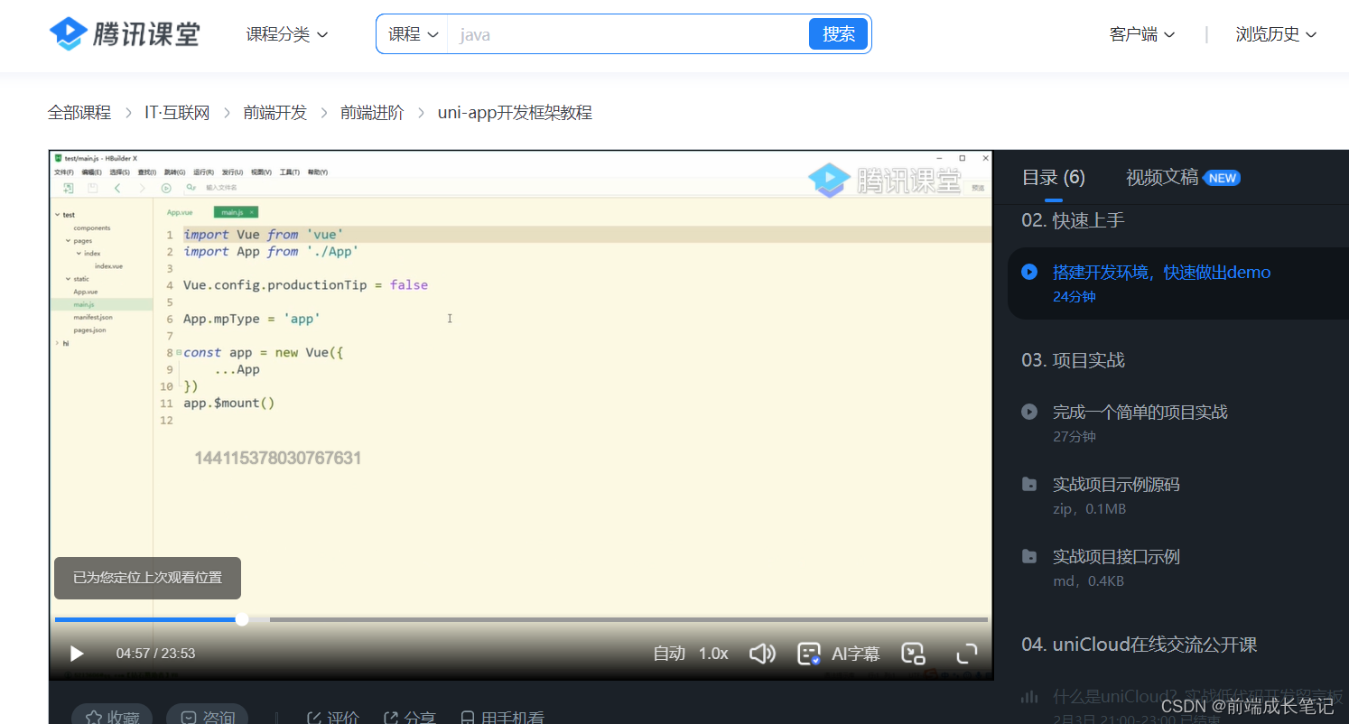Click folder icon beside 实战项目示例源码
This screenshot has height=724, width=1349.
tap(1028, 484)
